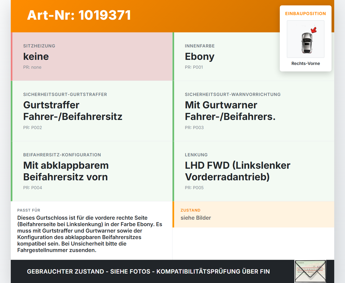Image resolution: width=345 pixels, height=283 pixels.
Task: Click the 'GEBRAUCHTER ZUSTAND' footer banner text
Action: coord(148,271)
